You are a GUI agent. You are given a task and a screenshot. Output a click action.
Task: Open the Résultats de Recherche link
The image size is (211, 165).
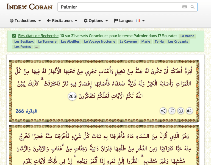38,36
